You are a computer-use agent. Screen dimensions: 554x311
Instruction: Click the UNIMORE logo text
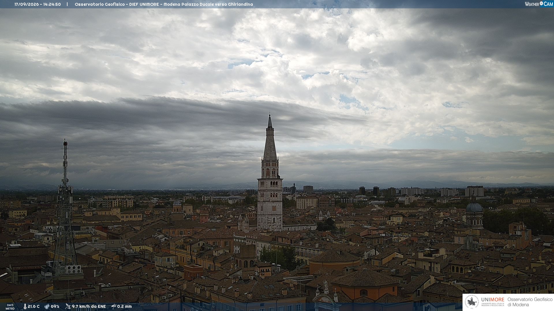[x=493, y=300]
